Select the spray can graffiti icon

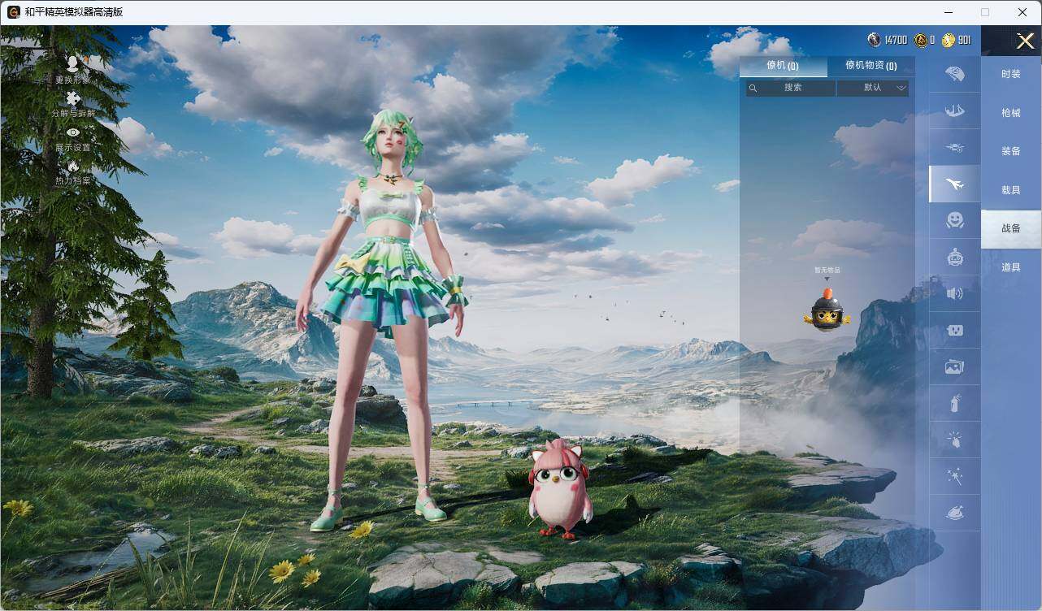(x=955, y=403)
